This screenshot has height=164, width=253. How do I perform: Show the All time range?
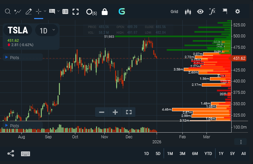244,154
